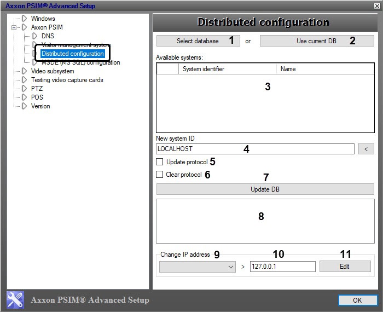
Task: Click the wrench and screwdriver setup icon
Action: click(15, 300)
